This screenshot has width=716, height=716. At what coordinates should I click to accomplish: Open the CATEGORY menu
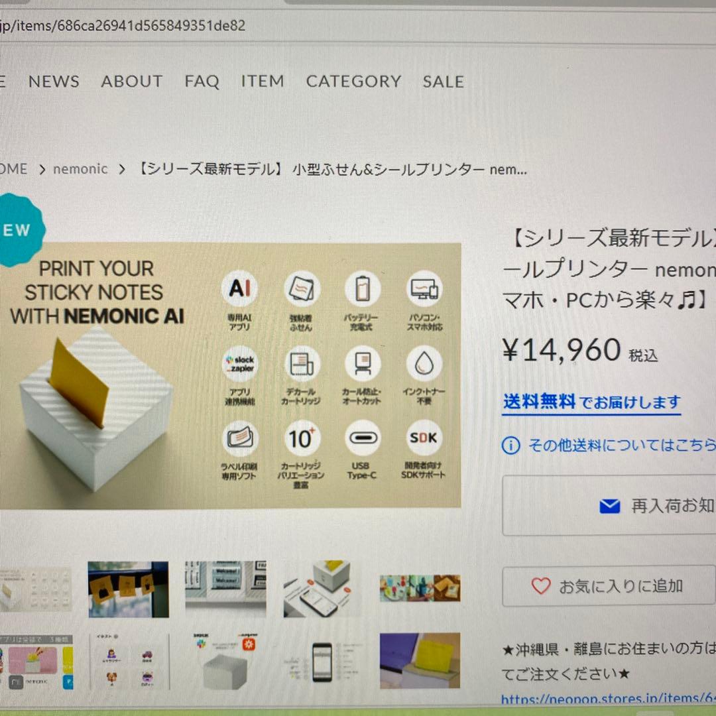pyautogui.click(x=354, y=82)
